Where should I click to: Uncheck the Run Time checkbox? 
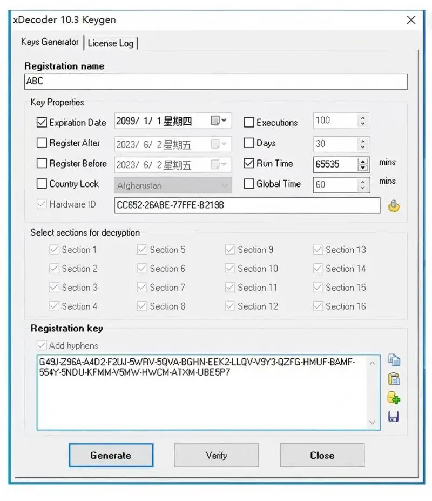249,163
